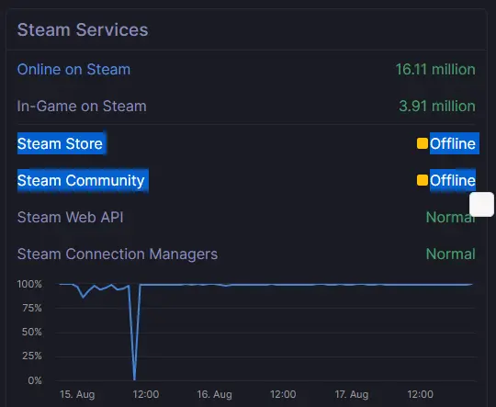Click the 3.91 million in-game value
This screenshot has height=407, width=496.
[x=437, y=106]
